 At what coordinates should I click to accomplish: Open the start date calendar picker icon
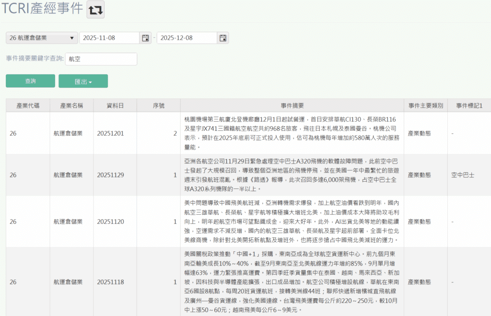(x=145, y=38)
